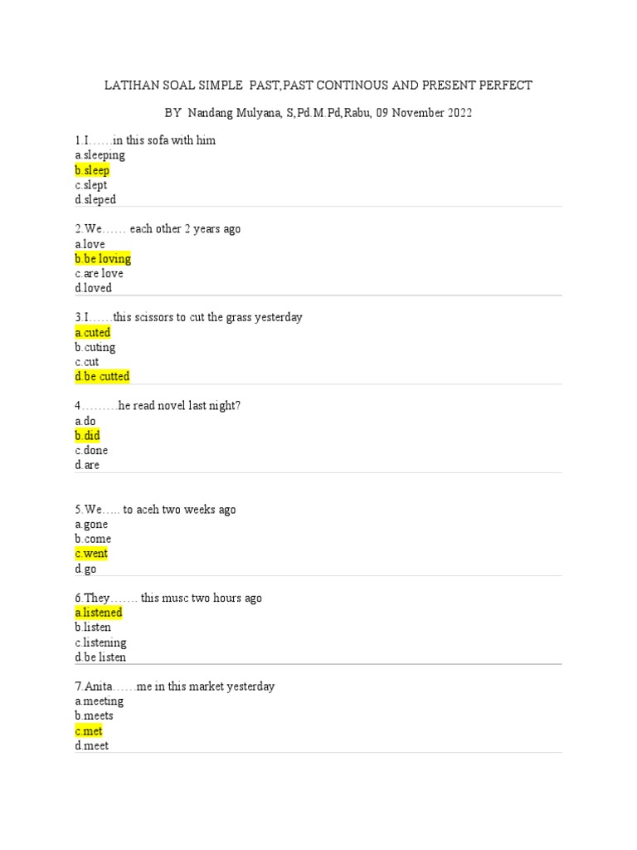
Task: Click highlighted answer a.cuted
Action: [93, 332]
